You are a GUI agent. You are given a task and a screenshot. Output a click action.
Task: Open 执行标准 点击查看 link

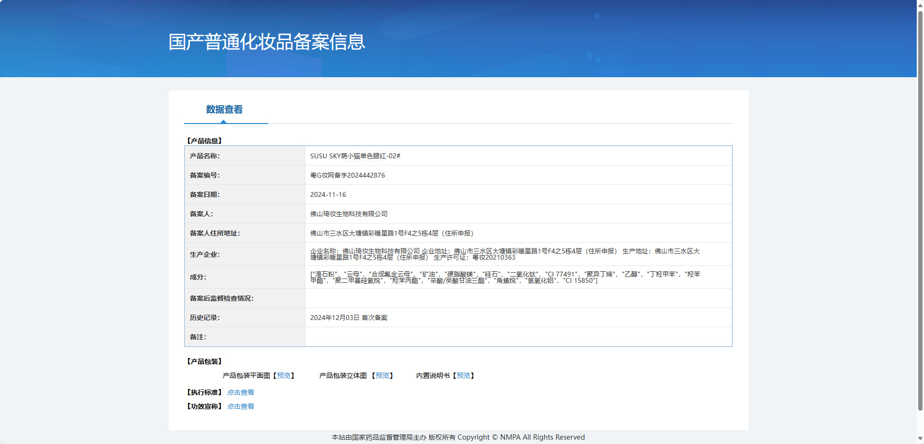pos(241,392)
